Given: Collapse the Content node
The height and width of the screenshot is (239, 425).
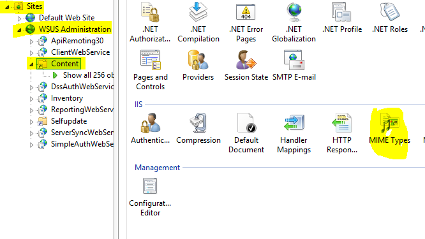Looking at the screenshot, I should click(31, 64).
